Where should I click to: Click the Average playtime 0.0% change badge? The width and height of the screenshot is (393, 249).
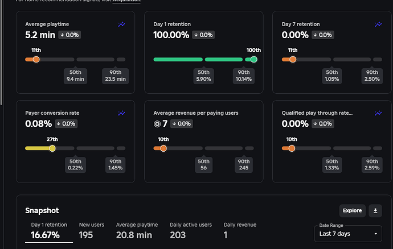point(69,35)
